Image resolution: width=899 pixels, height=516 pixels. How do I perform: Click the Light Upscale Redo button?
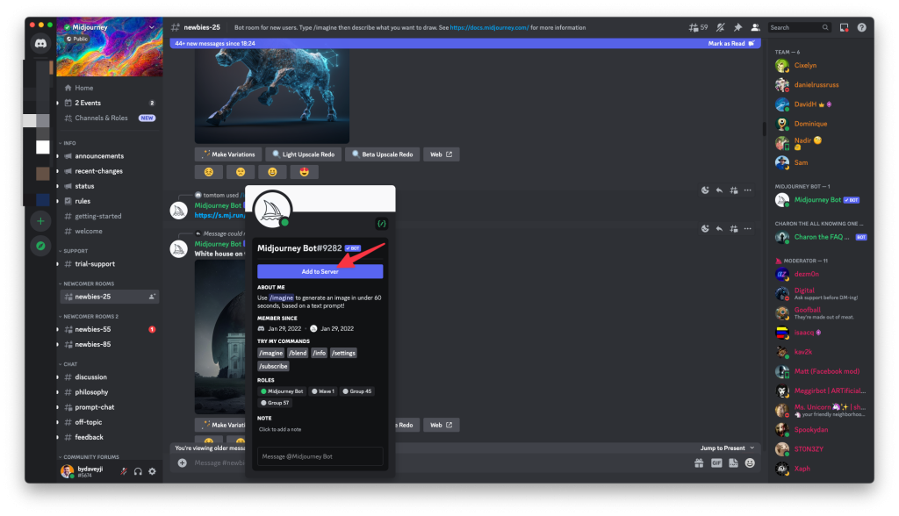click(303, 154)
